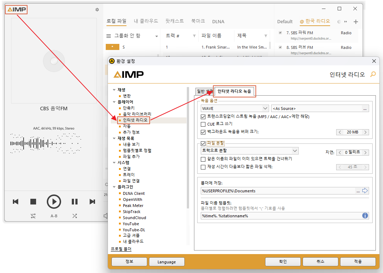This screenshot has height=273, width=383.
Task: Skip to previous track
Action: 16,202
